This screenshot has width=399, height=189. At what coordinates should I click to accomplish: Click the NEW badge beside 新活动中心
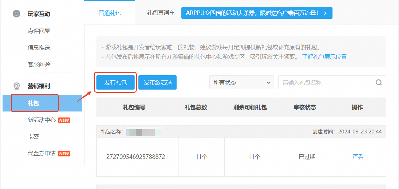coord(64,120)
